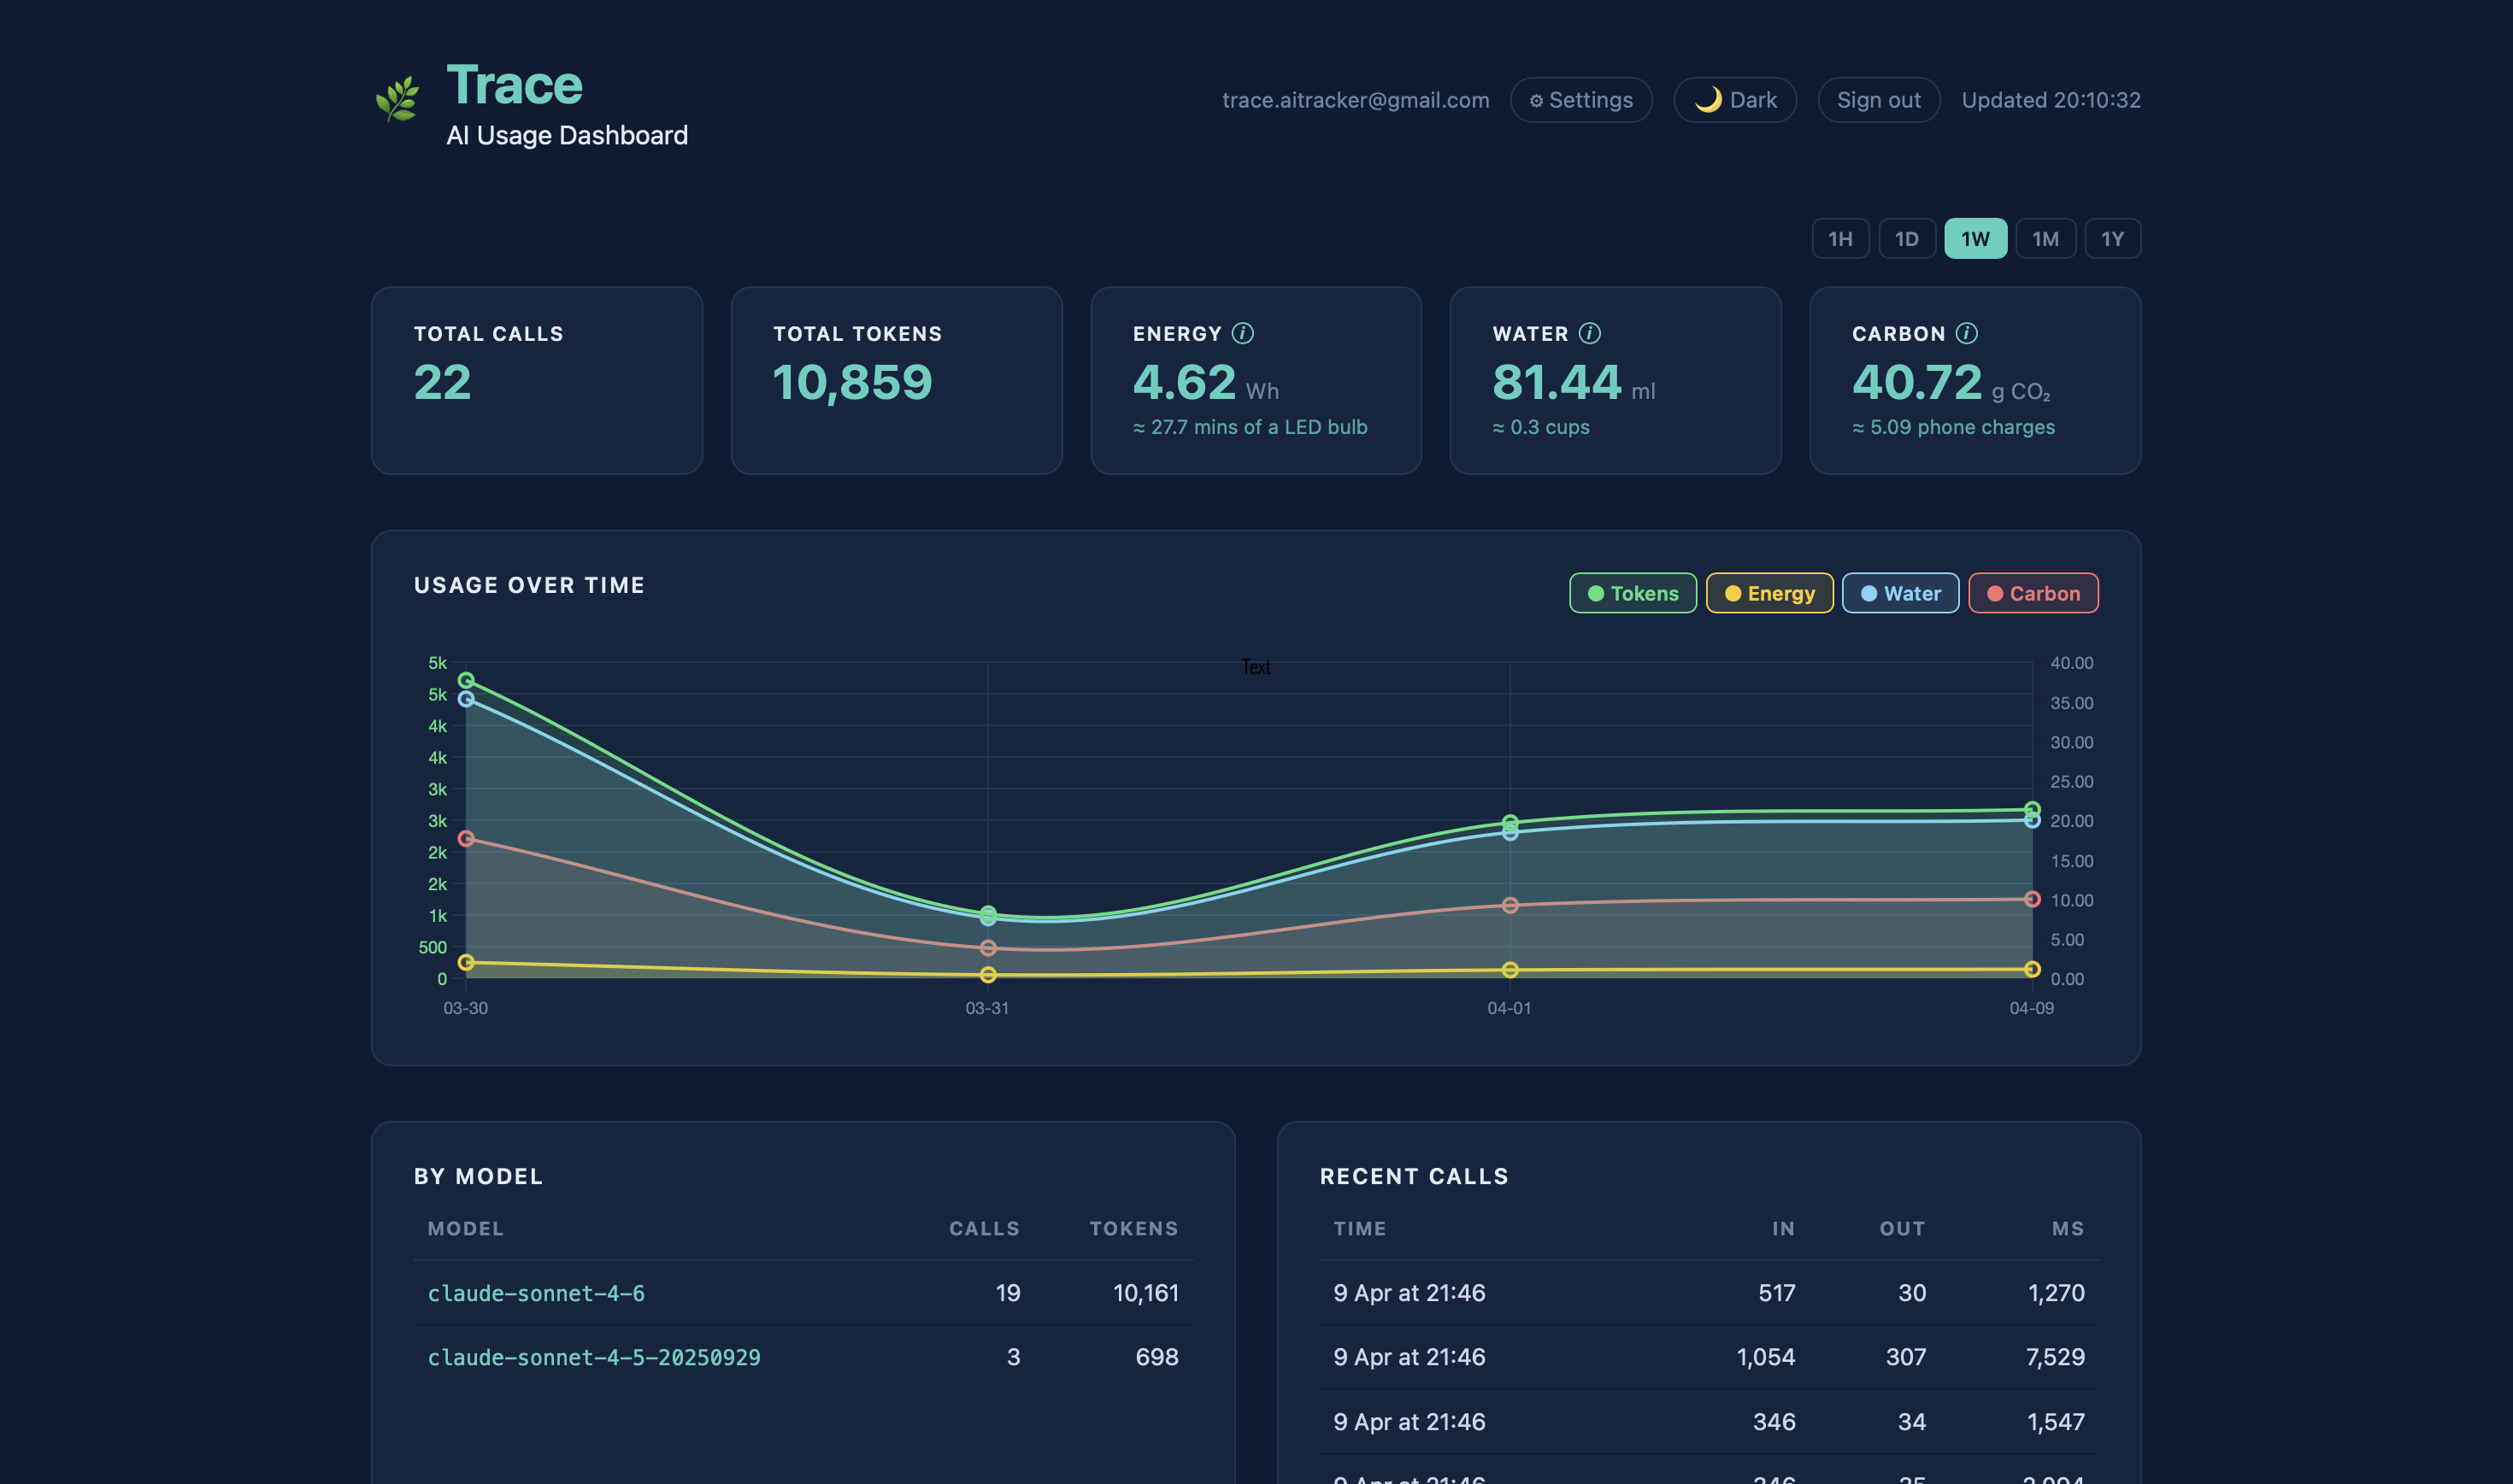The image size is (2513, 1484).
Task: Click the recent call with 1,547 ms
Action: coord(1709,1421)
